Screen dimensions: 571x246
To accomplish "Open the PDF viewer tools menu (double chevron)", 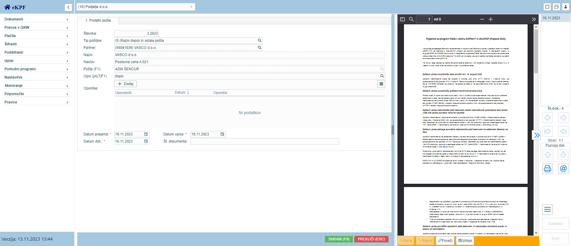I will tap(534, 19).
